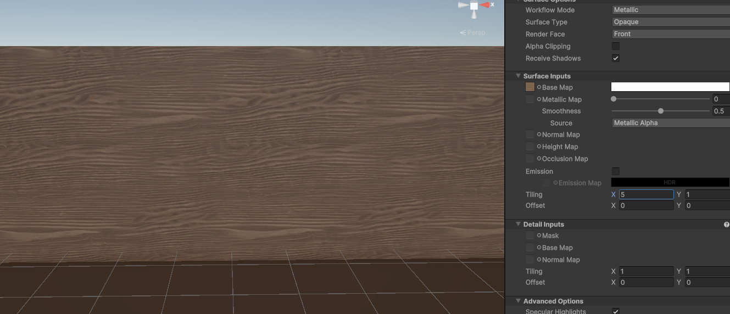
Task: Click the Smoothness label
Action: (x=561, y=111)
